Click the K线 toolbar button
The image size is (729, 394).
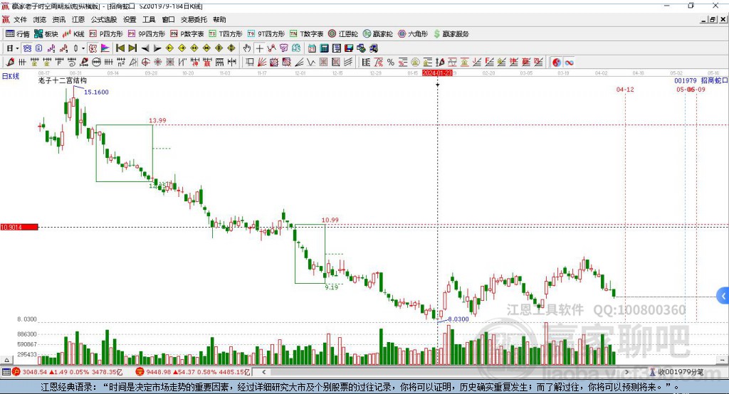click(x=73, y=34)
